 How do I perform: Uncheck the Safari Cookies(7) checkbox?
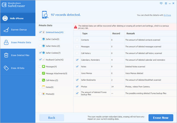(40, 53)
